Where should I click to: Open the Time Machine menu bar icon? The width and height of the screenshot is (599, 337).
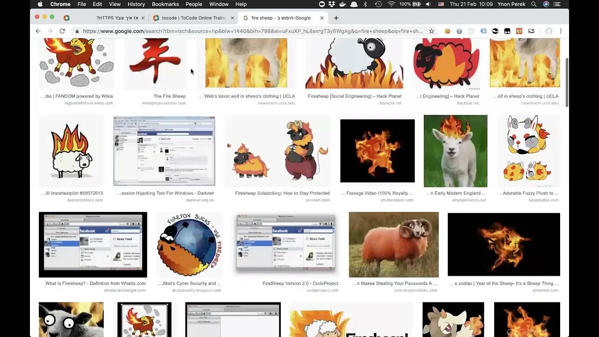[x=378, y=4]
